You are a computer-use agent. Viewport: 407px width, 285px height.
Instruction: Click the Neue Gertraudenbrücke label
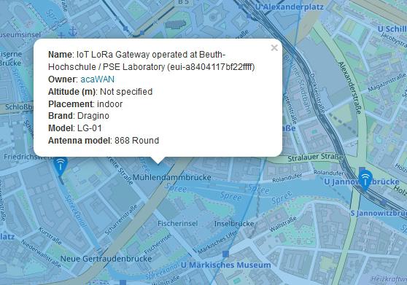coord(106,259)
